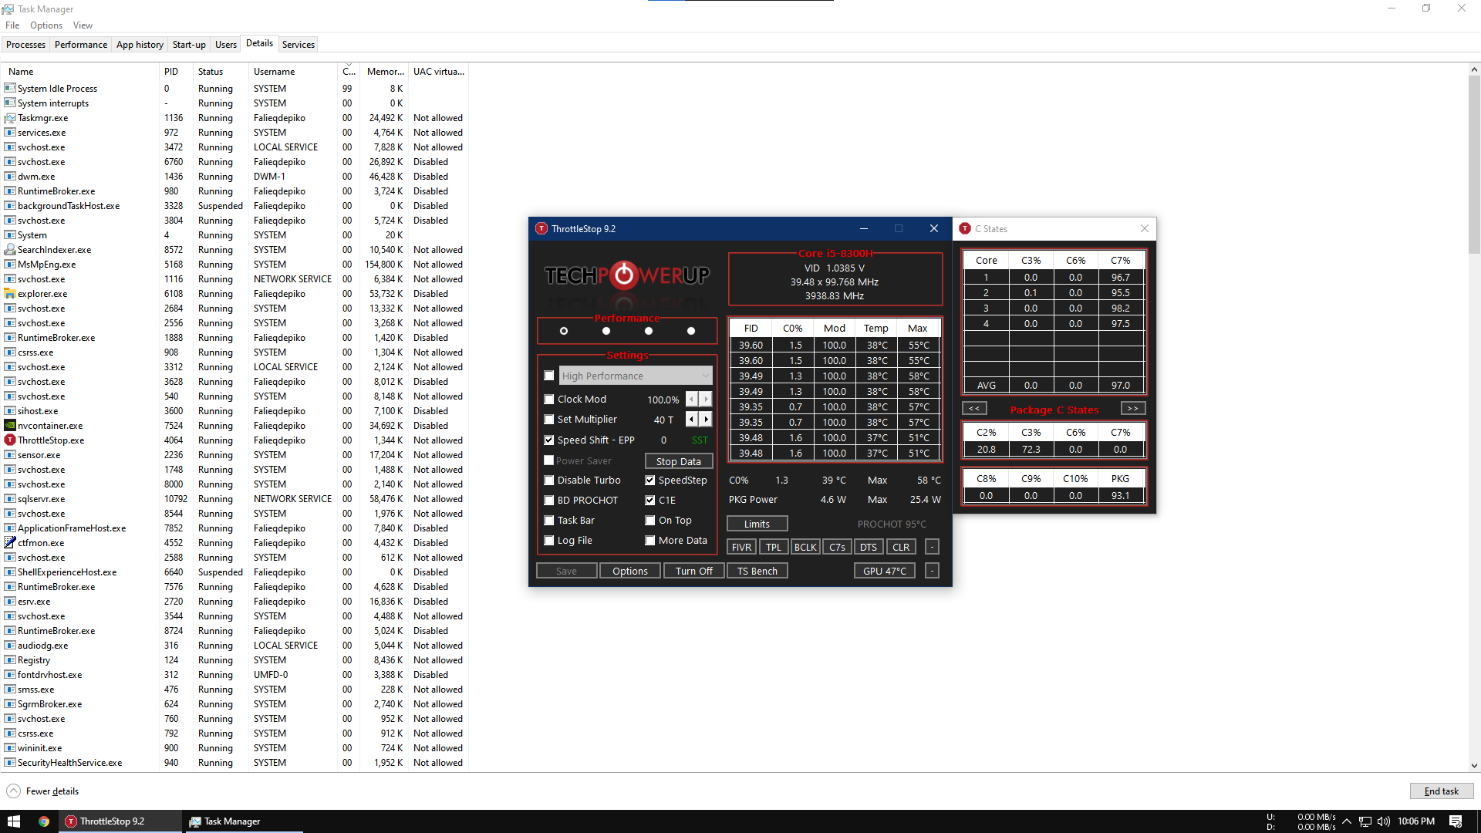
Task: Click the minus button beside CLR
Action: [932, 548]
